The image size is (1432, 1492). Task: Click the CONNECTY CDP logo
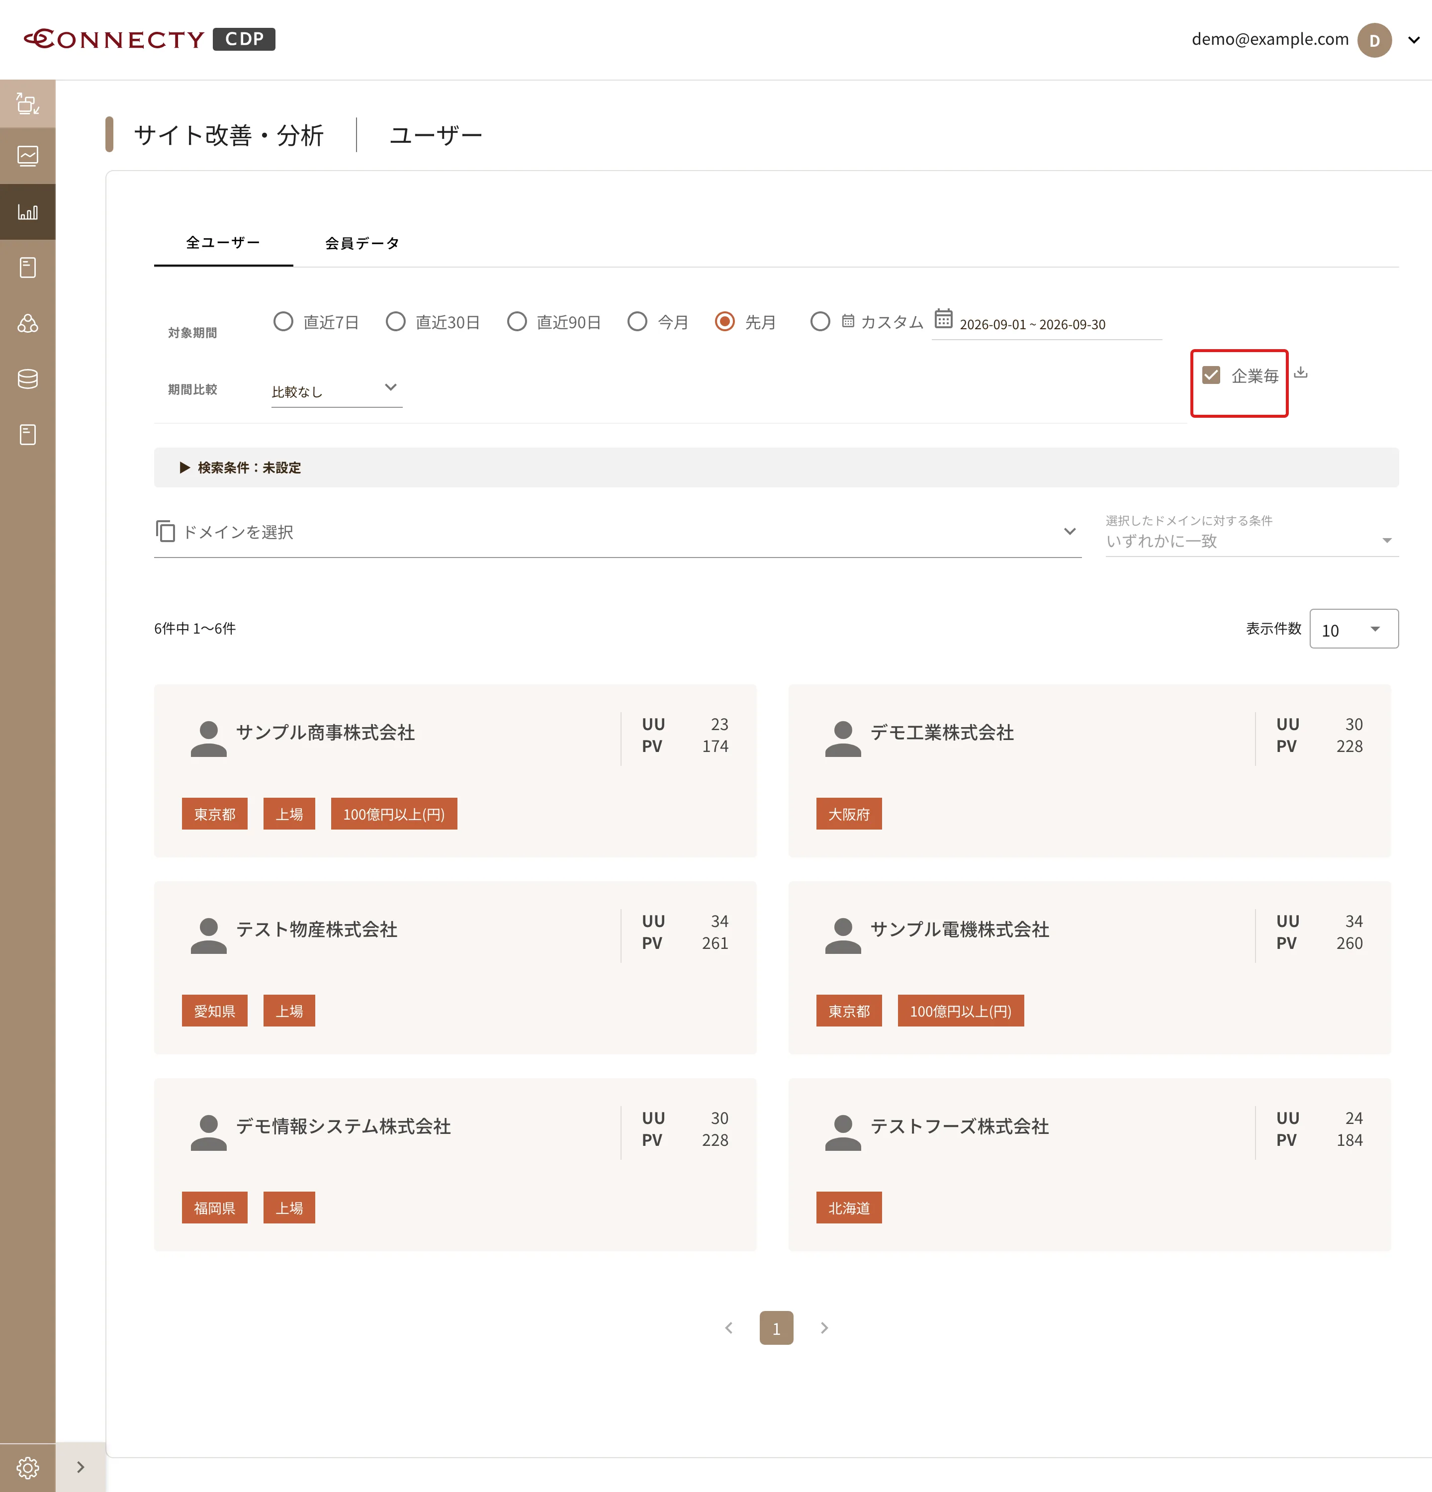coord(149,39)
